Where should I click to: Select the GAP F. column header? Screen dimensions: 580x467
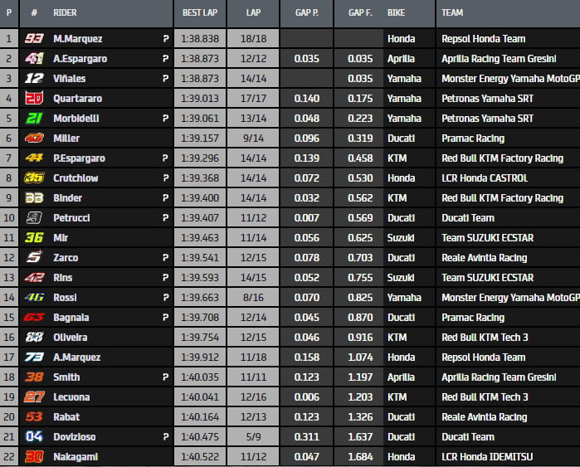click(x=359, y=13)
